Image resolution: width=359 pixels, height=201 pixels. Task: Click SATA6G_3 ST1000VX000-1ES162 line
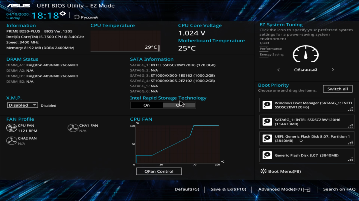(x=172, y=75)
